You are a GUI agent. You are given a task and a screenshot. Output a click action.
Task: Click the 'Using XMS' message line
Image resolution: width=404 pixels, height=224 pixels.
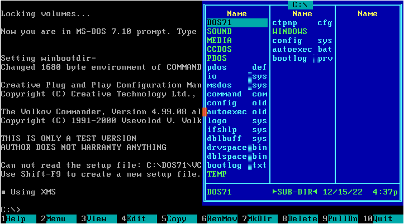pos(28,192)
